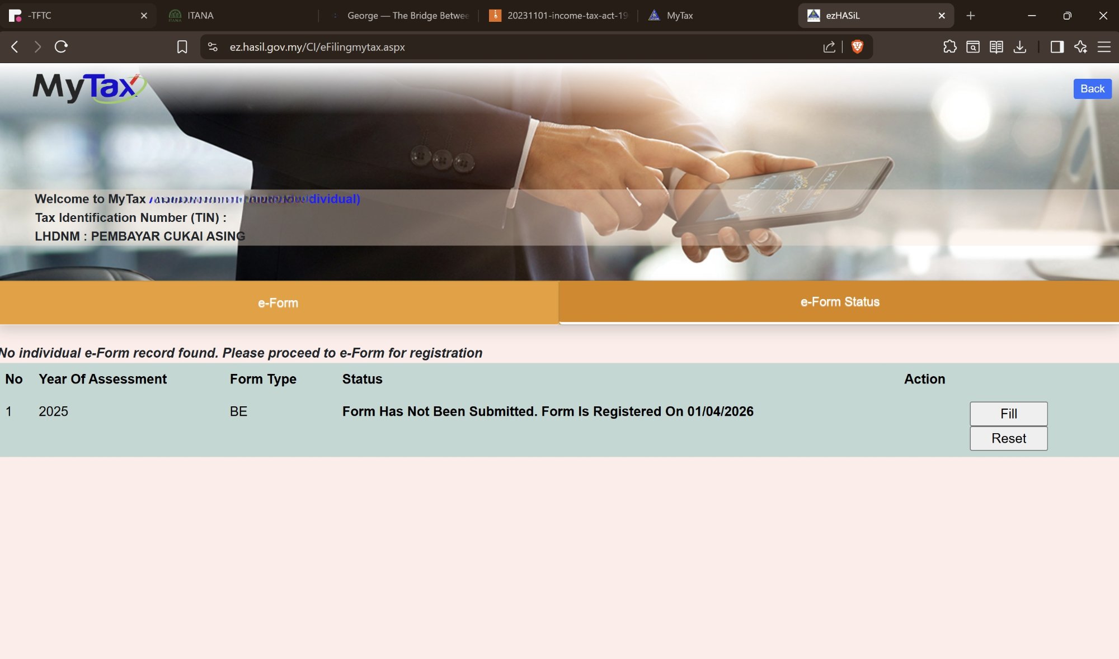Click the Brave Shields lion icon
The width and height of the screenshot is (1119, 659).
(x=857, y=47)
